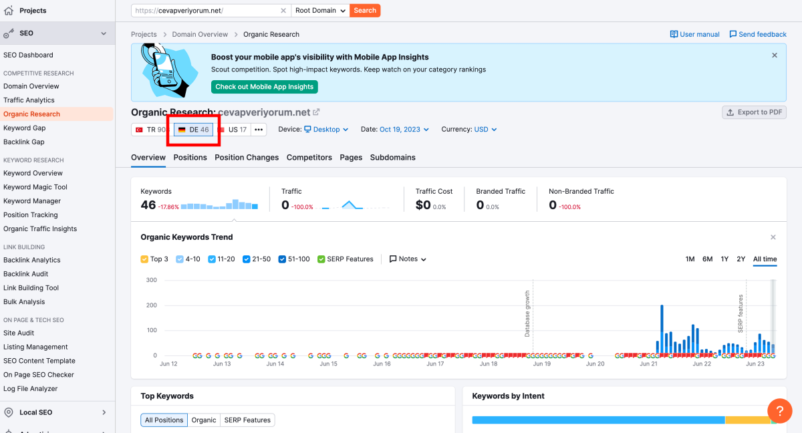Open the Currency USD dropdown
This screenshot has height=433, width=802.
[485, 130]
